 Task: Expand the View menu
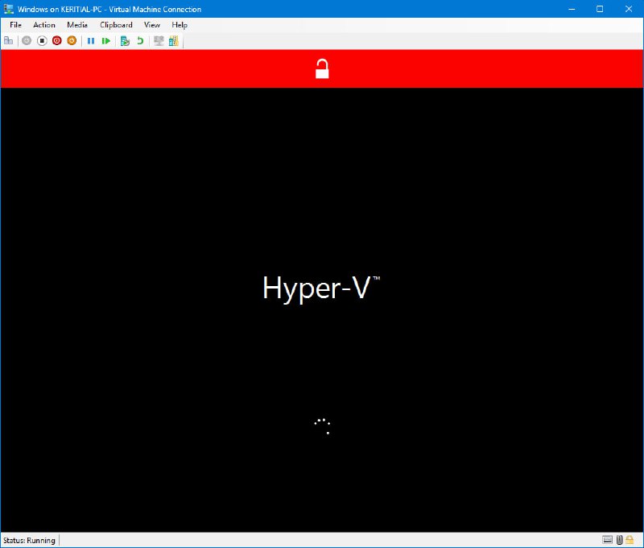pos(152,25)
